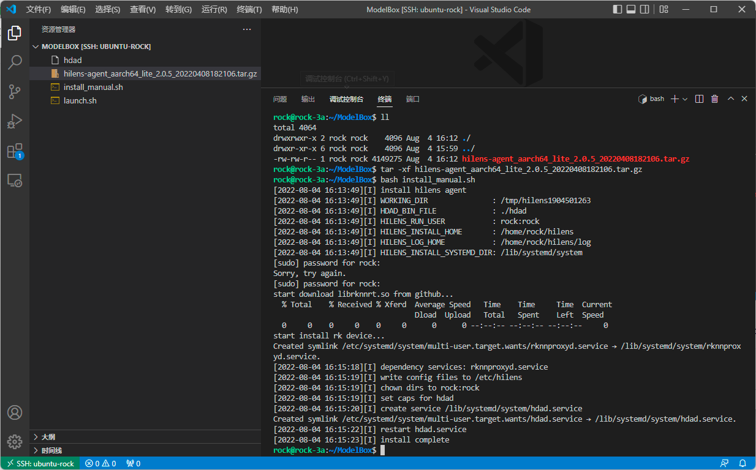Open the Search view in activity bar

15,62
